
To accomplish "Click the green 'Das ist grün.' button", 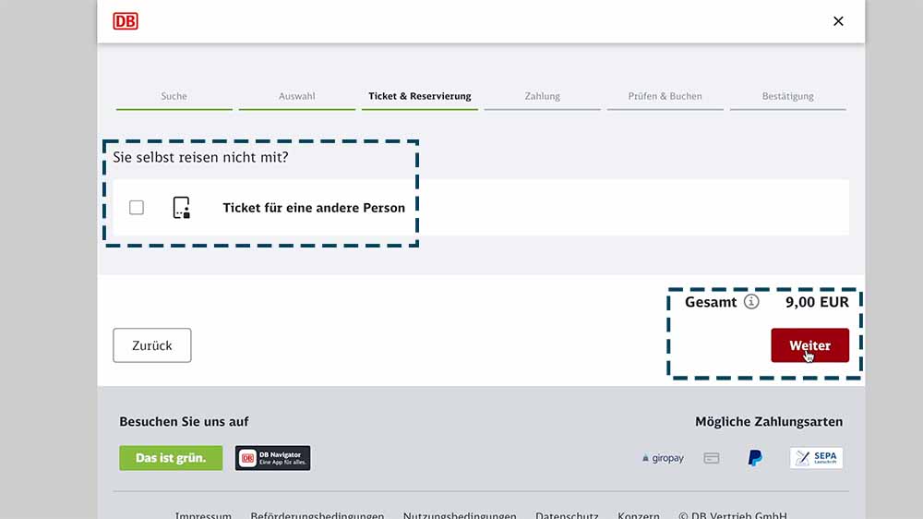I will pos(171,458).
